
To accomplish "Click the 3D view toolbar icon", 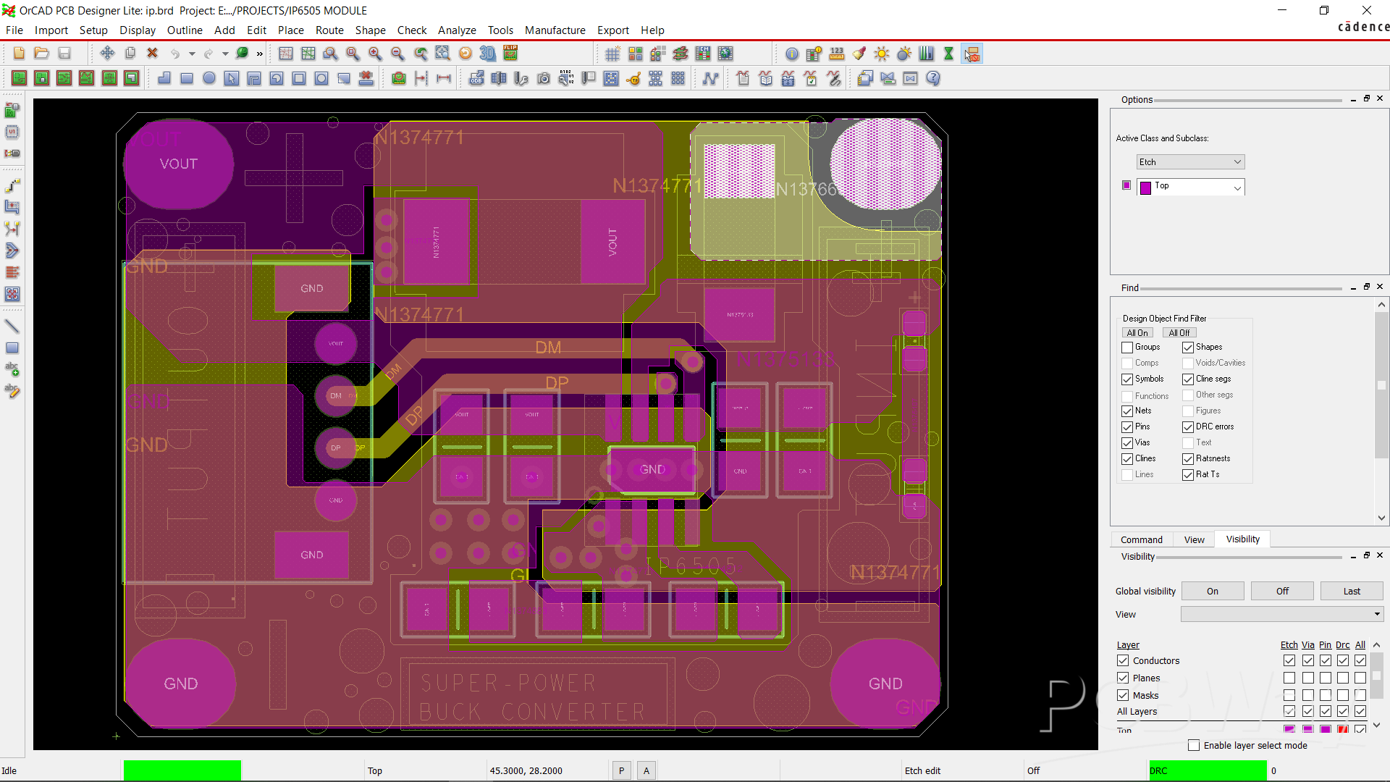I will [488, 54].
